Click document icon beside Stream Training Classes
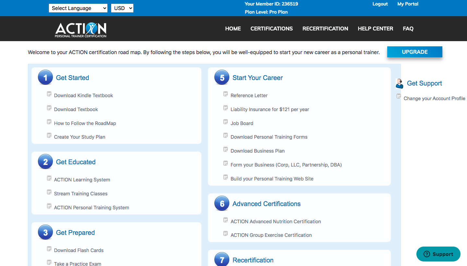The height and width of the screenshot is (266, 467). click(x=49, y=192)
